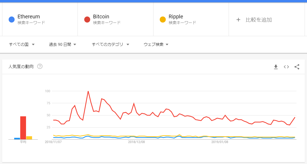The image size is (307, 164).
Task: Select the Ripple search term box
Action: 176,17
